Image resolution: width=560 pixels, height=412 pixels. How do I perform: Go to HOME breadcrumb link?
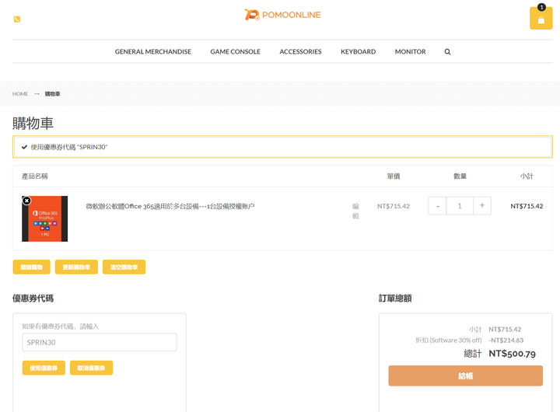point(20,94)
